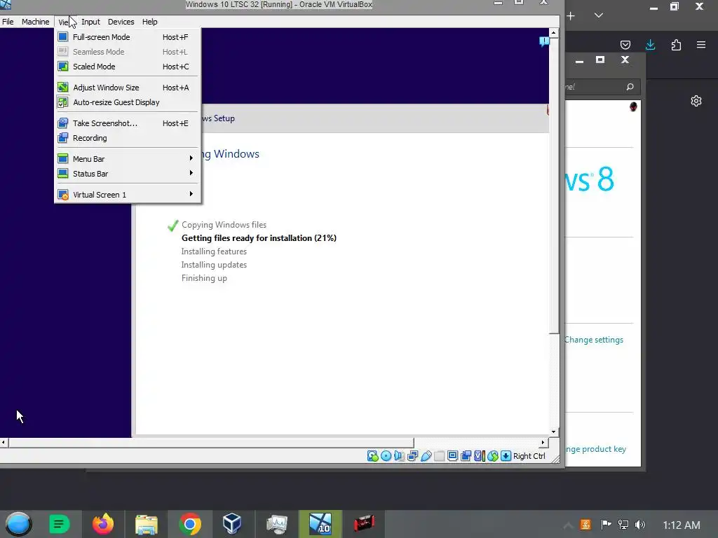
Task: Click the 1:12 AM clock on taskbar
Action: coord(682,525)
